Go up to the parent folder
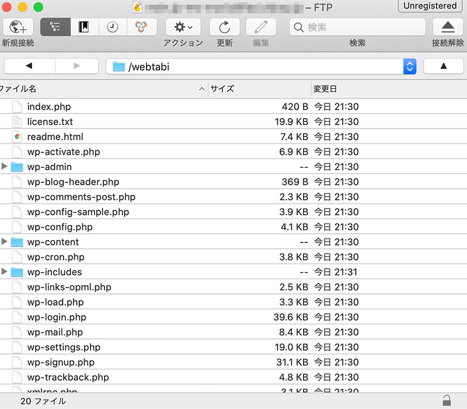467x409 pixels. (x=443, y=66)
